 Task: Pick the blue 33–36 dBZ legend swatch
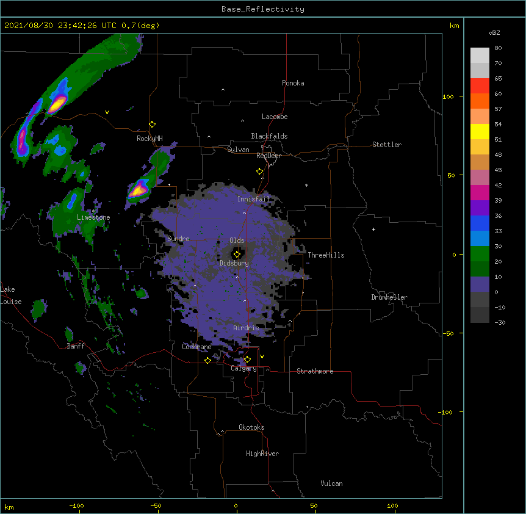pyautogui.click(x=480, y=223)
